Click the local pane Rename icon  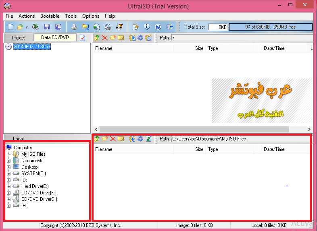coord(121,139)
